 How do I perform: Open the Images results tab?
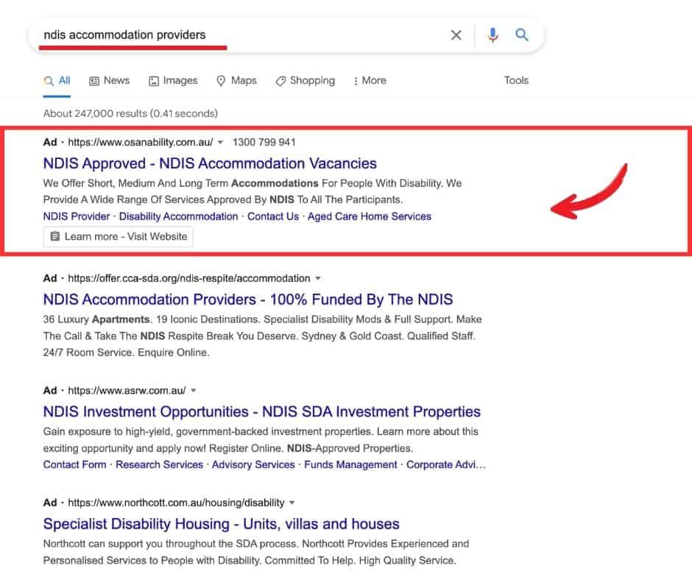point(173,81)
